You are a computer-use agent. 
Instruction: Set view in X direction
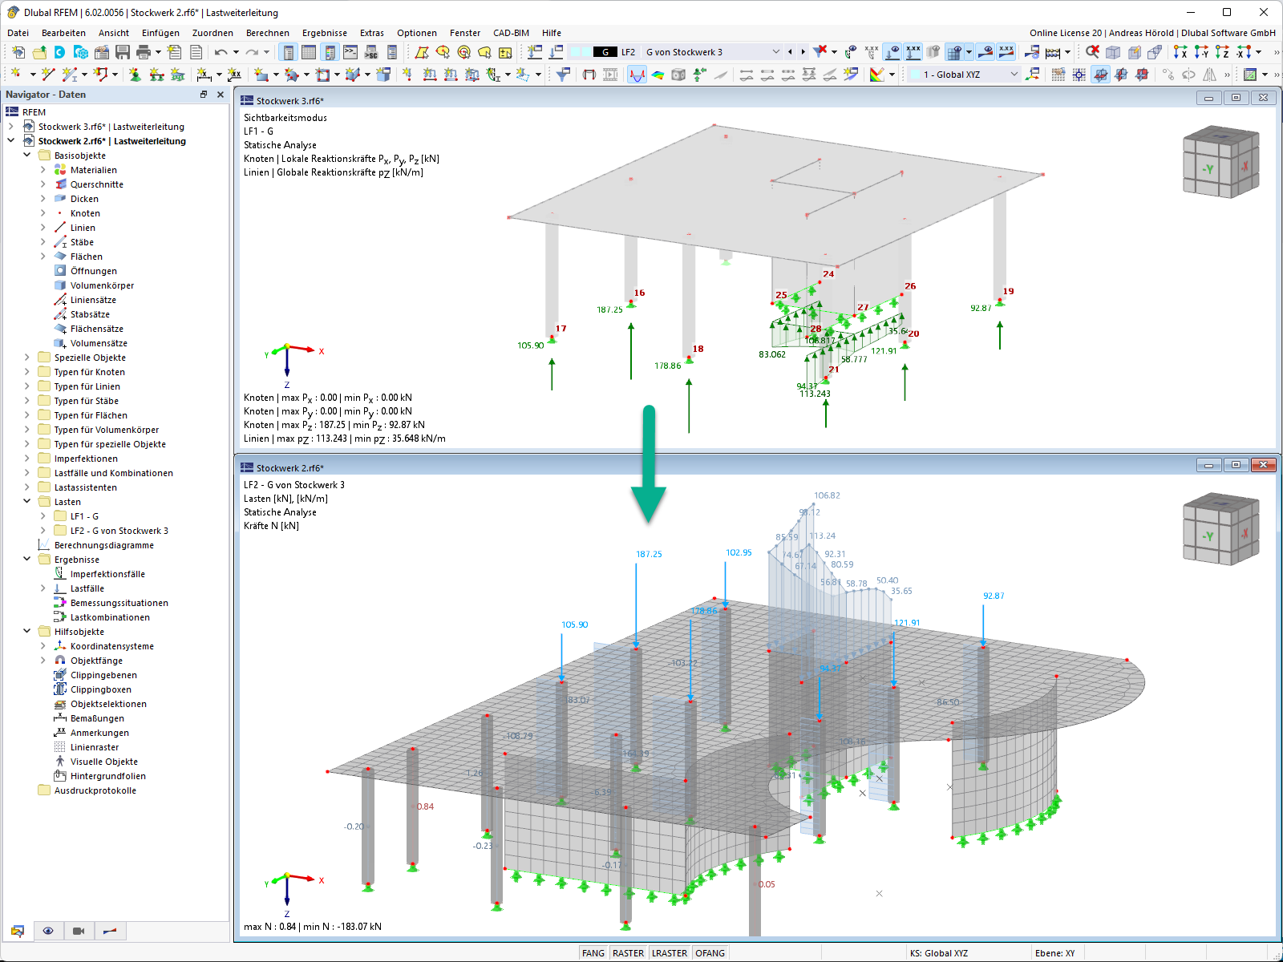point(1180,52)
